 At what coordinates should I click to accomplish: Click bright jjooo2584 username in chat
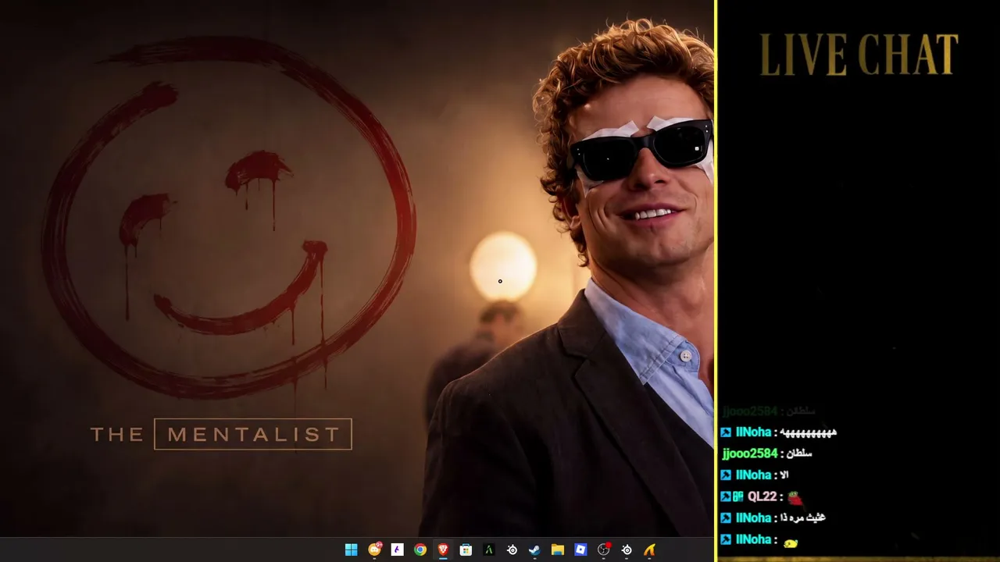[749, 454]
